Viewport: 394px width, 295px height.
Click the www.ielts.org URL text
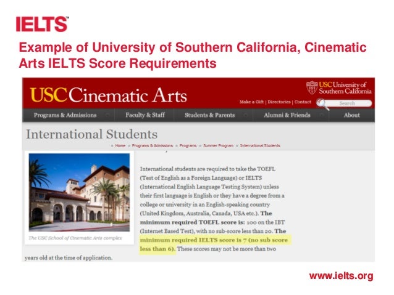[342, 276]
